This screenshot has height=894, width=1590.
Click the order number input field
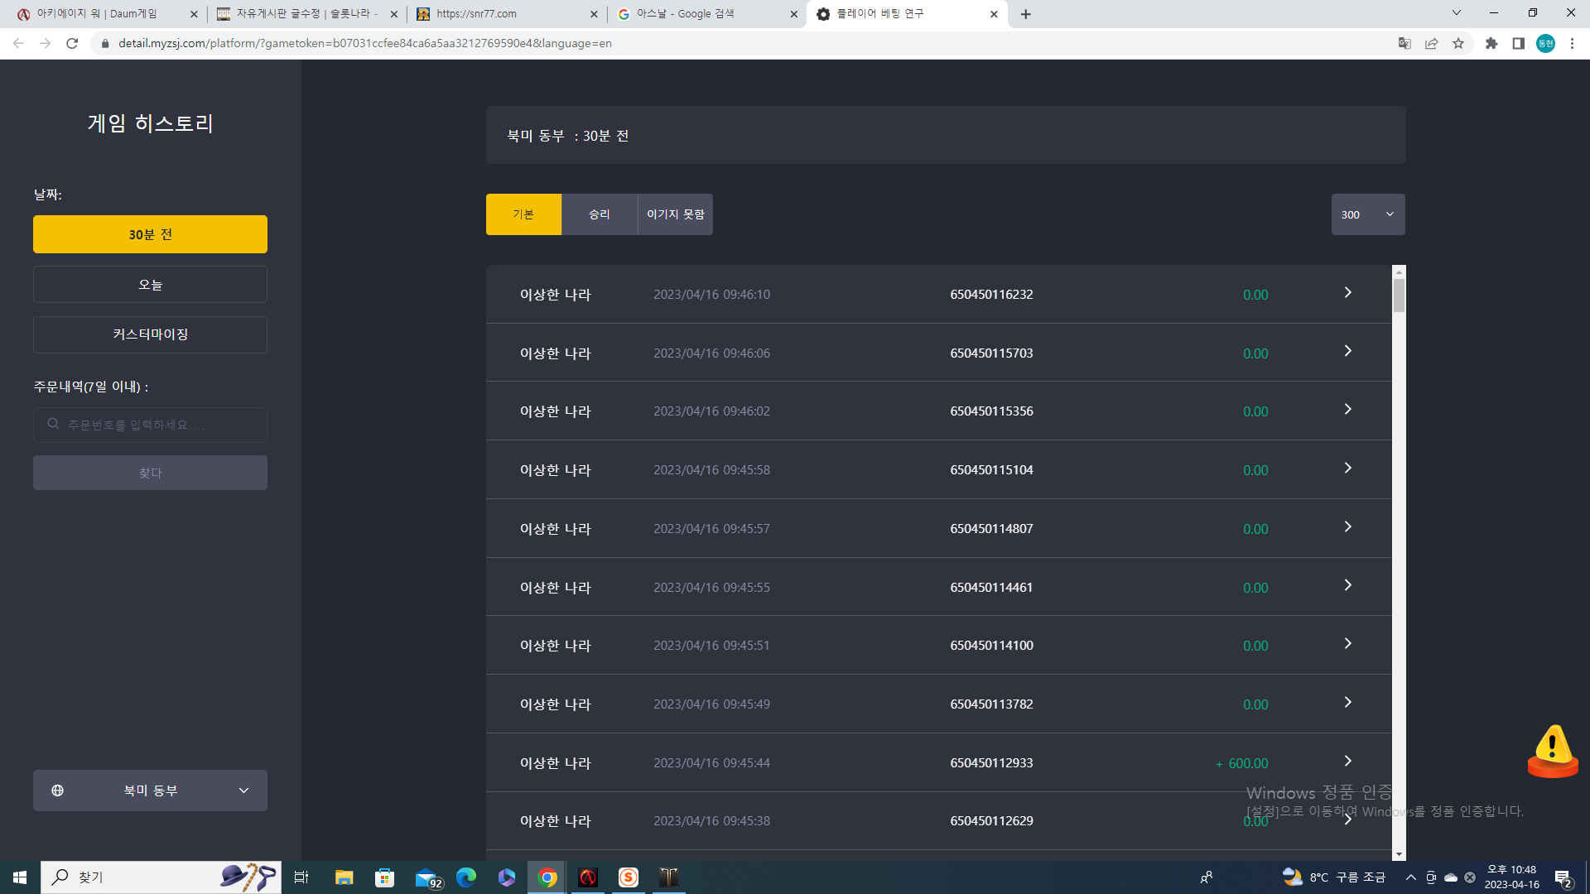pos(150,425)
